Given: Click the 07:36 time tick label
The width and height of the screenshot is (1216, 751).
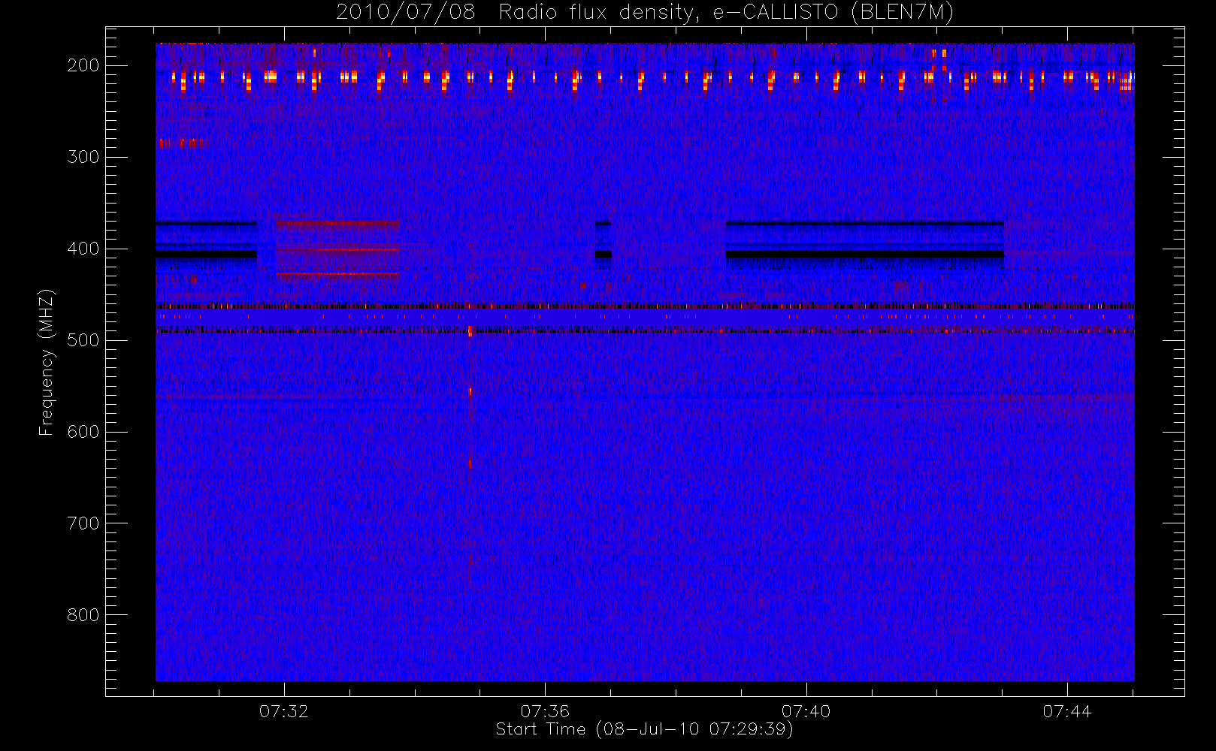Looking at the screenshot, I should click(545, 711).
